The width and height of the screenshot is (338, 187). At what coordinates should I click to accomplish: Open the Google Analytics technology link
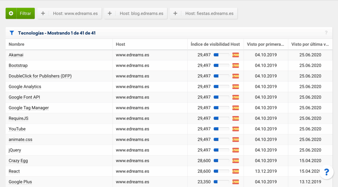click(x=25, y=87)
